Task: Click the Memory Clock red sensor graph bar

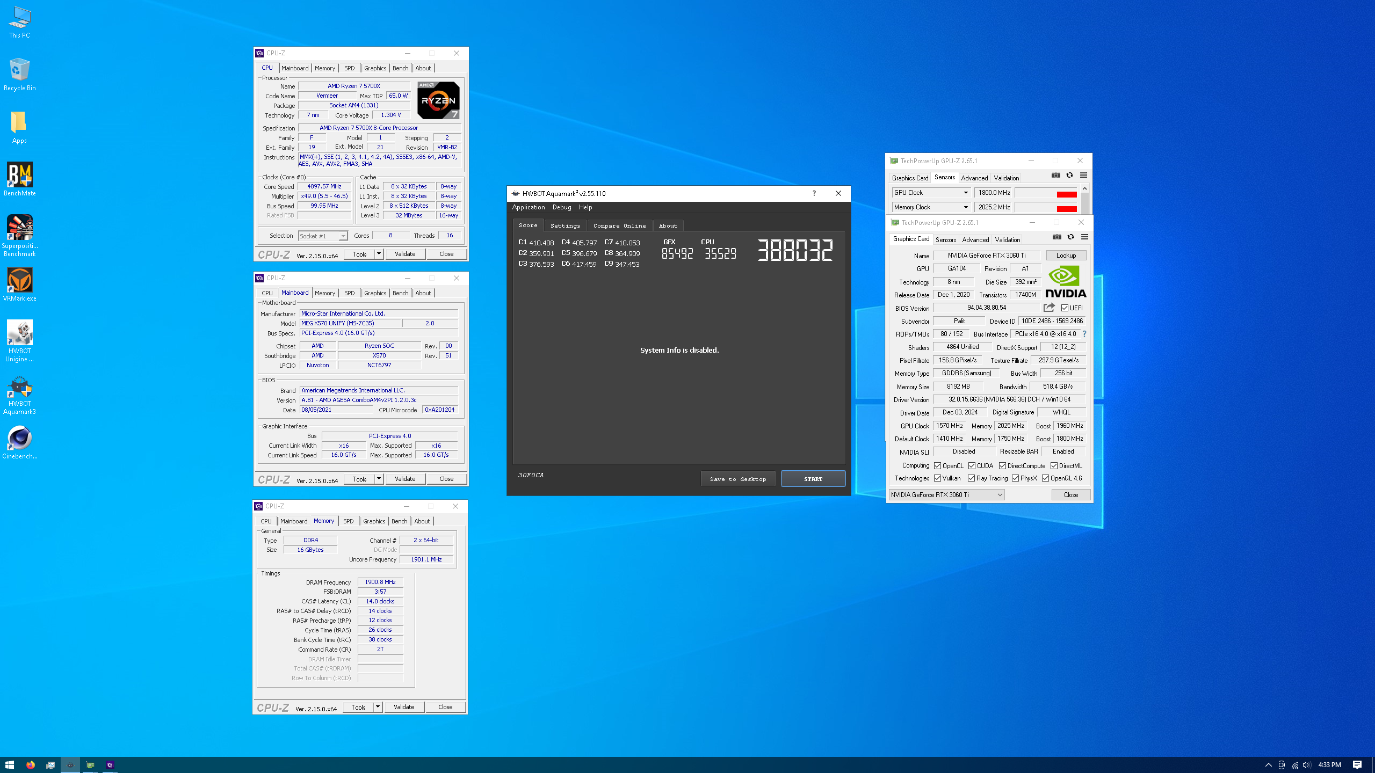Action: pyautogui.click(x=1067, y=209)
